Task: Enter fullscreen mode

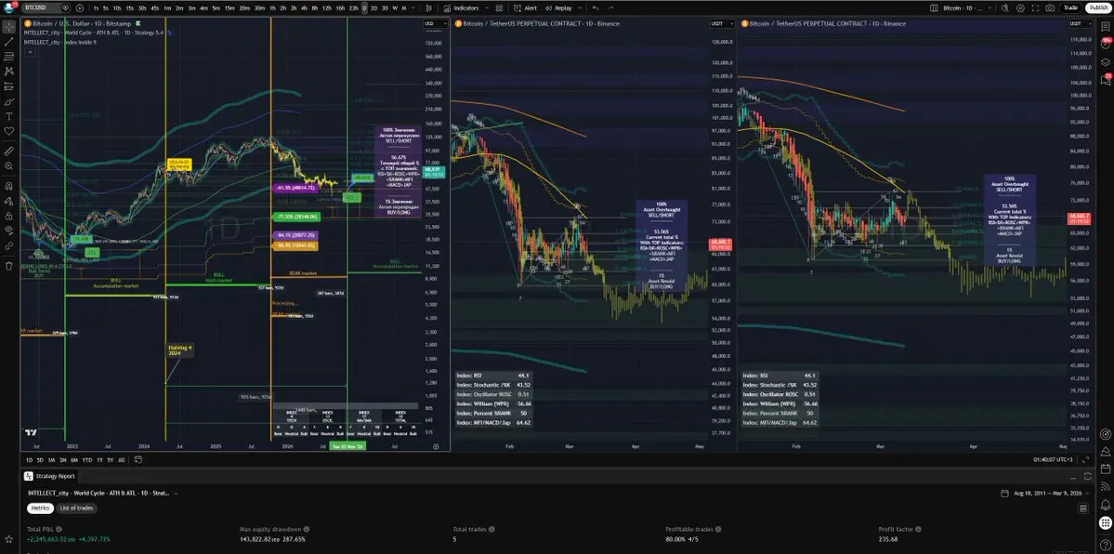Action: (1035, 7)
